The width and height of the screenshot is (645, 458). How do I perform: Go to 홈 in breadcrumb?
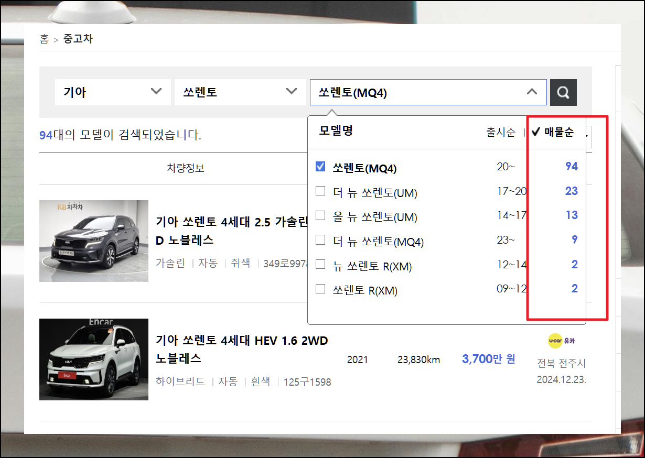44,39
